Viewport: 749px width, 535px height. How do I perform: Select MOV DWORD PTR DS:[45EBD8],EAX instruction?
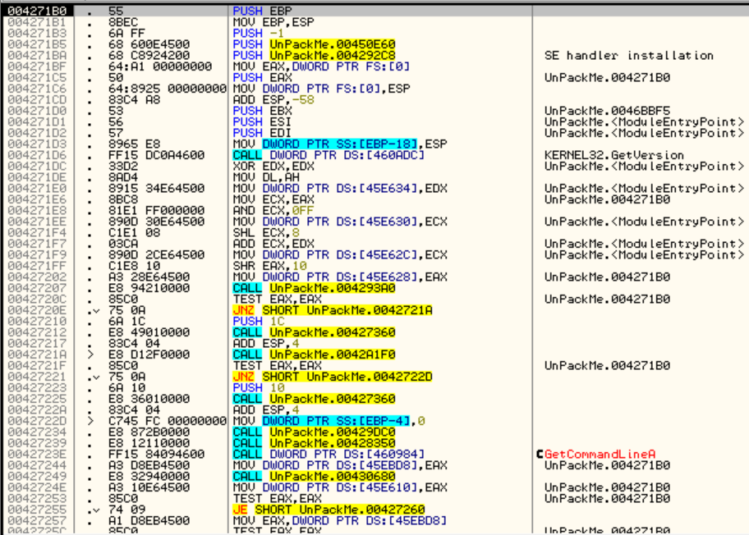[x=340, y=465]
